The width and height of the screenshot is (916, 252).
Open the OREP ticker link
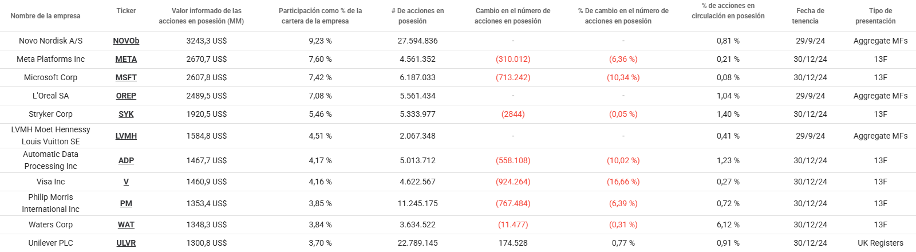click(126, 96)
